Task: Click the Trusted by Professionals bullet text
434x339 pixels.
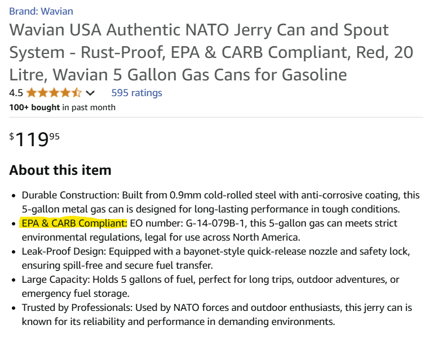Action: [x=217, y=315]
